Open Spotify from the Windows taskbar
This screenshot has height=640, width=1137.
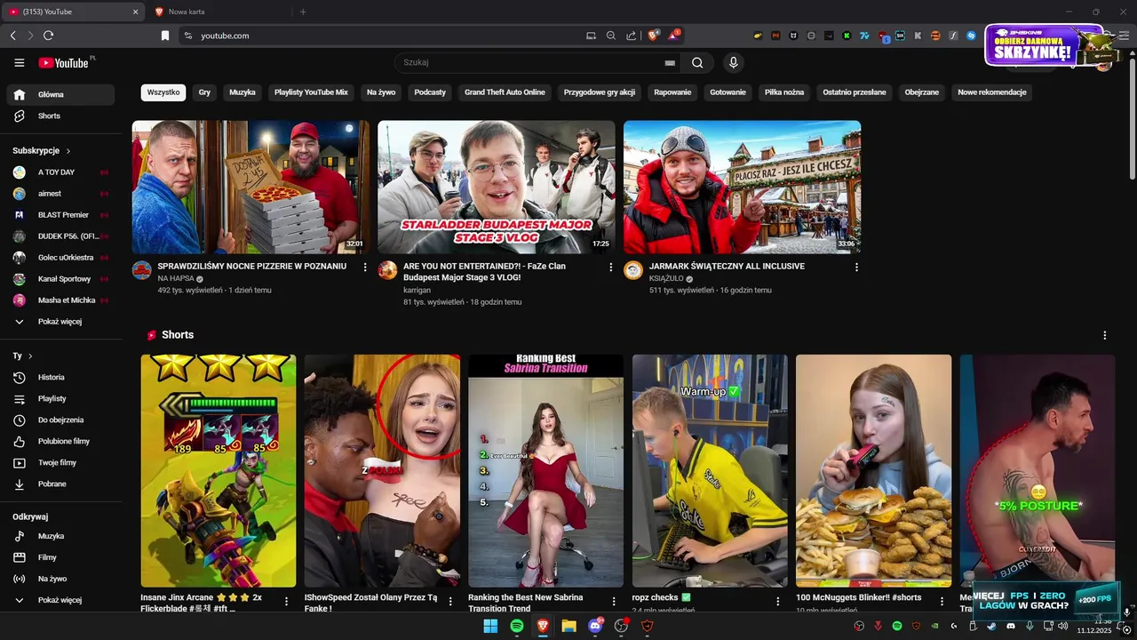point(516,626)
